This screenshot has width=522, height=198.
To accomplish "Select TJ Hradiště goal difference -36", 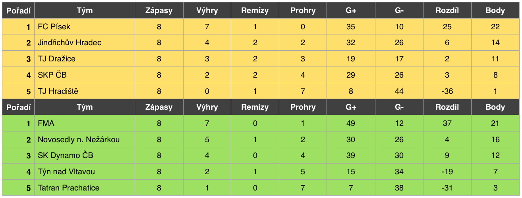I will [x=447, y=91].
